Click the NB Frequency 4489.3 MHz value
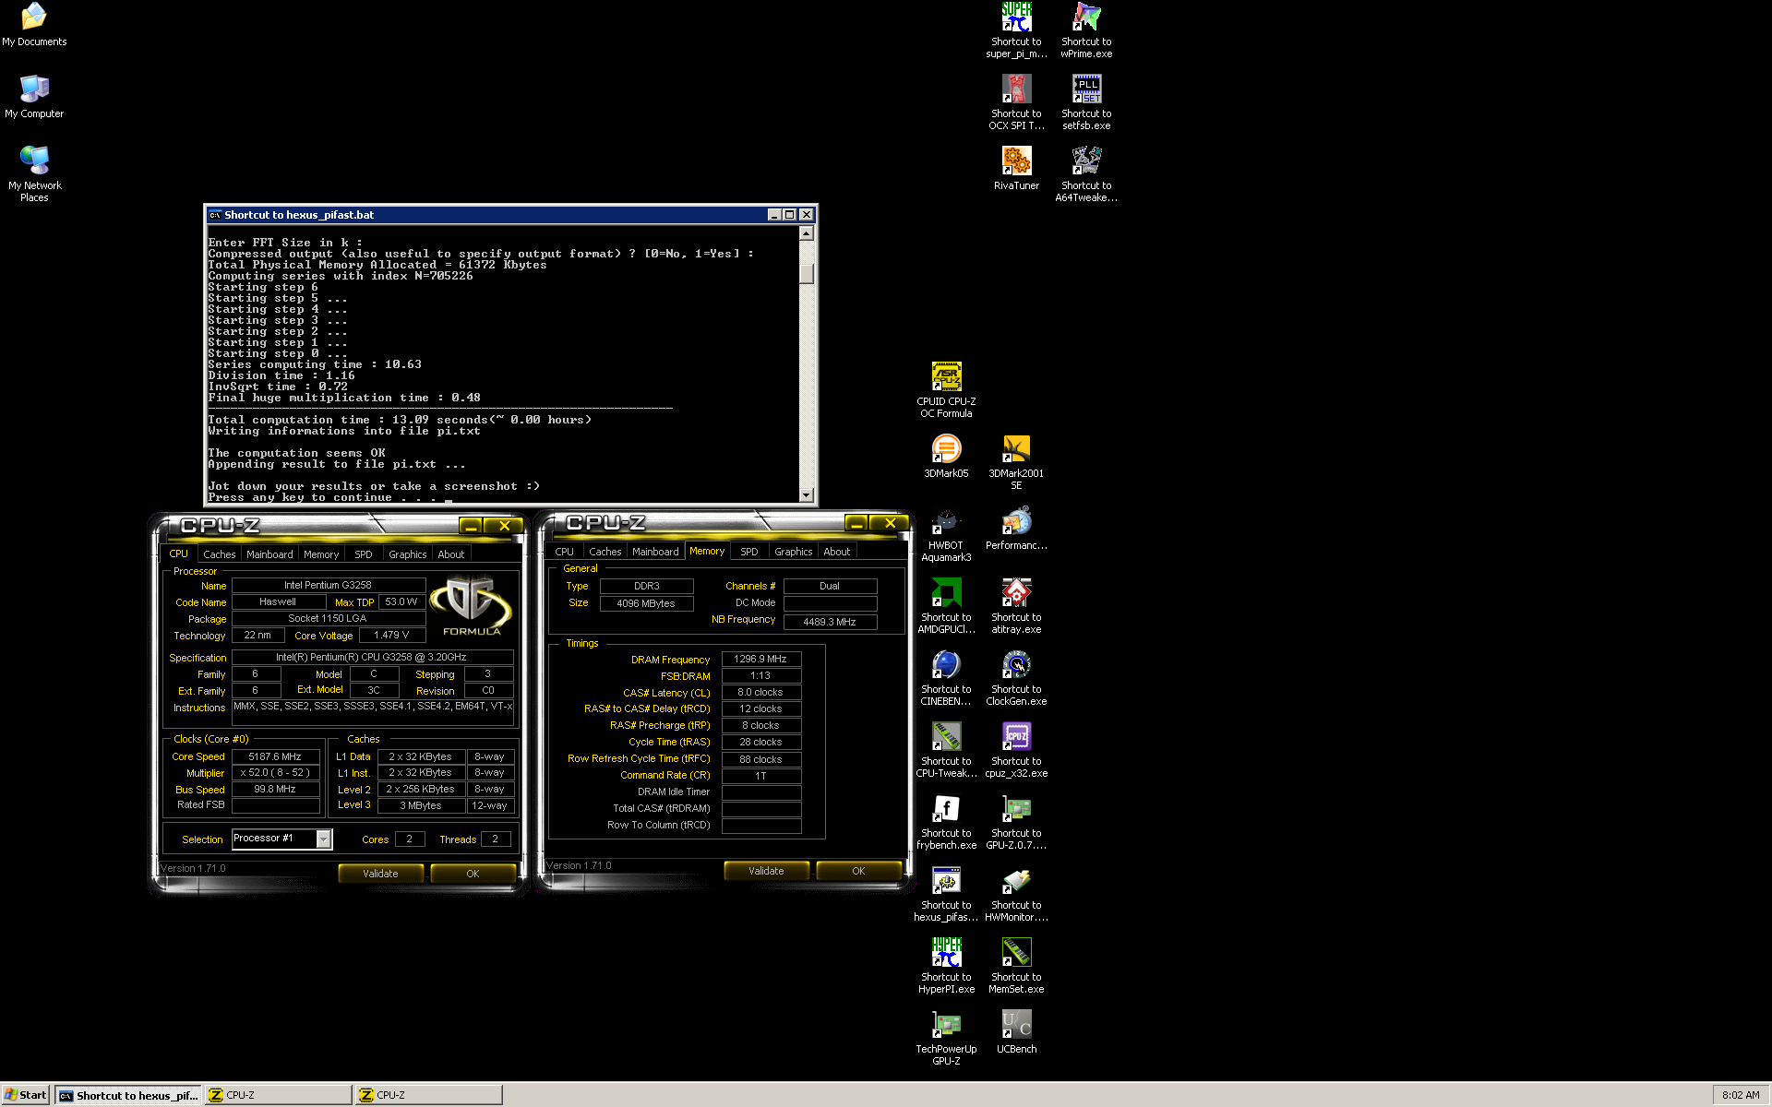This screenshot has height=1107, width=1772. click(830, 622)
